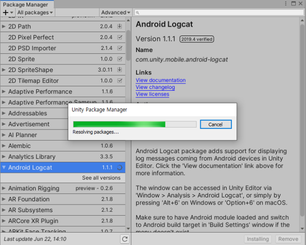Select the Animation Rigging preview package
Image resolution: width=306 pixels, height=245 pixels.
pyautogui.click(x=62, y=189)
